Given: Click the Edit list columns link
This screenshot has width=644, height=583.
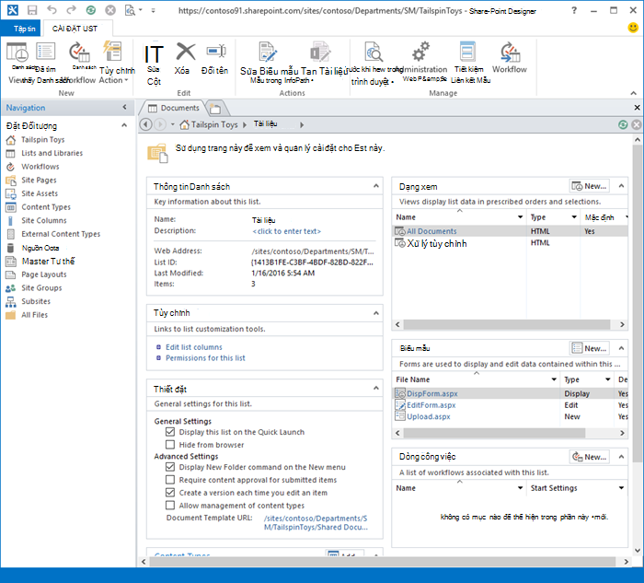Looking at the screenshot, I should click(194, 347).
